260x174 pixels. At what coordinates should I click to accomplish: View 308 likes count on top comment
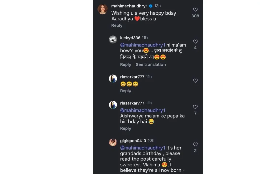[x=195, y=16]
